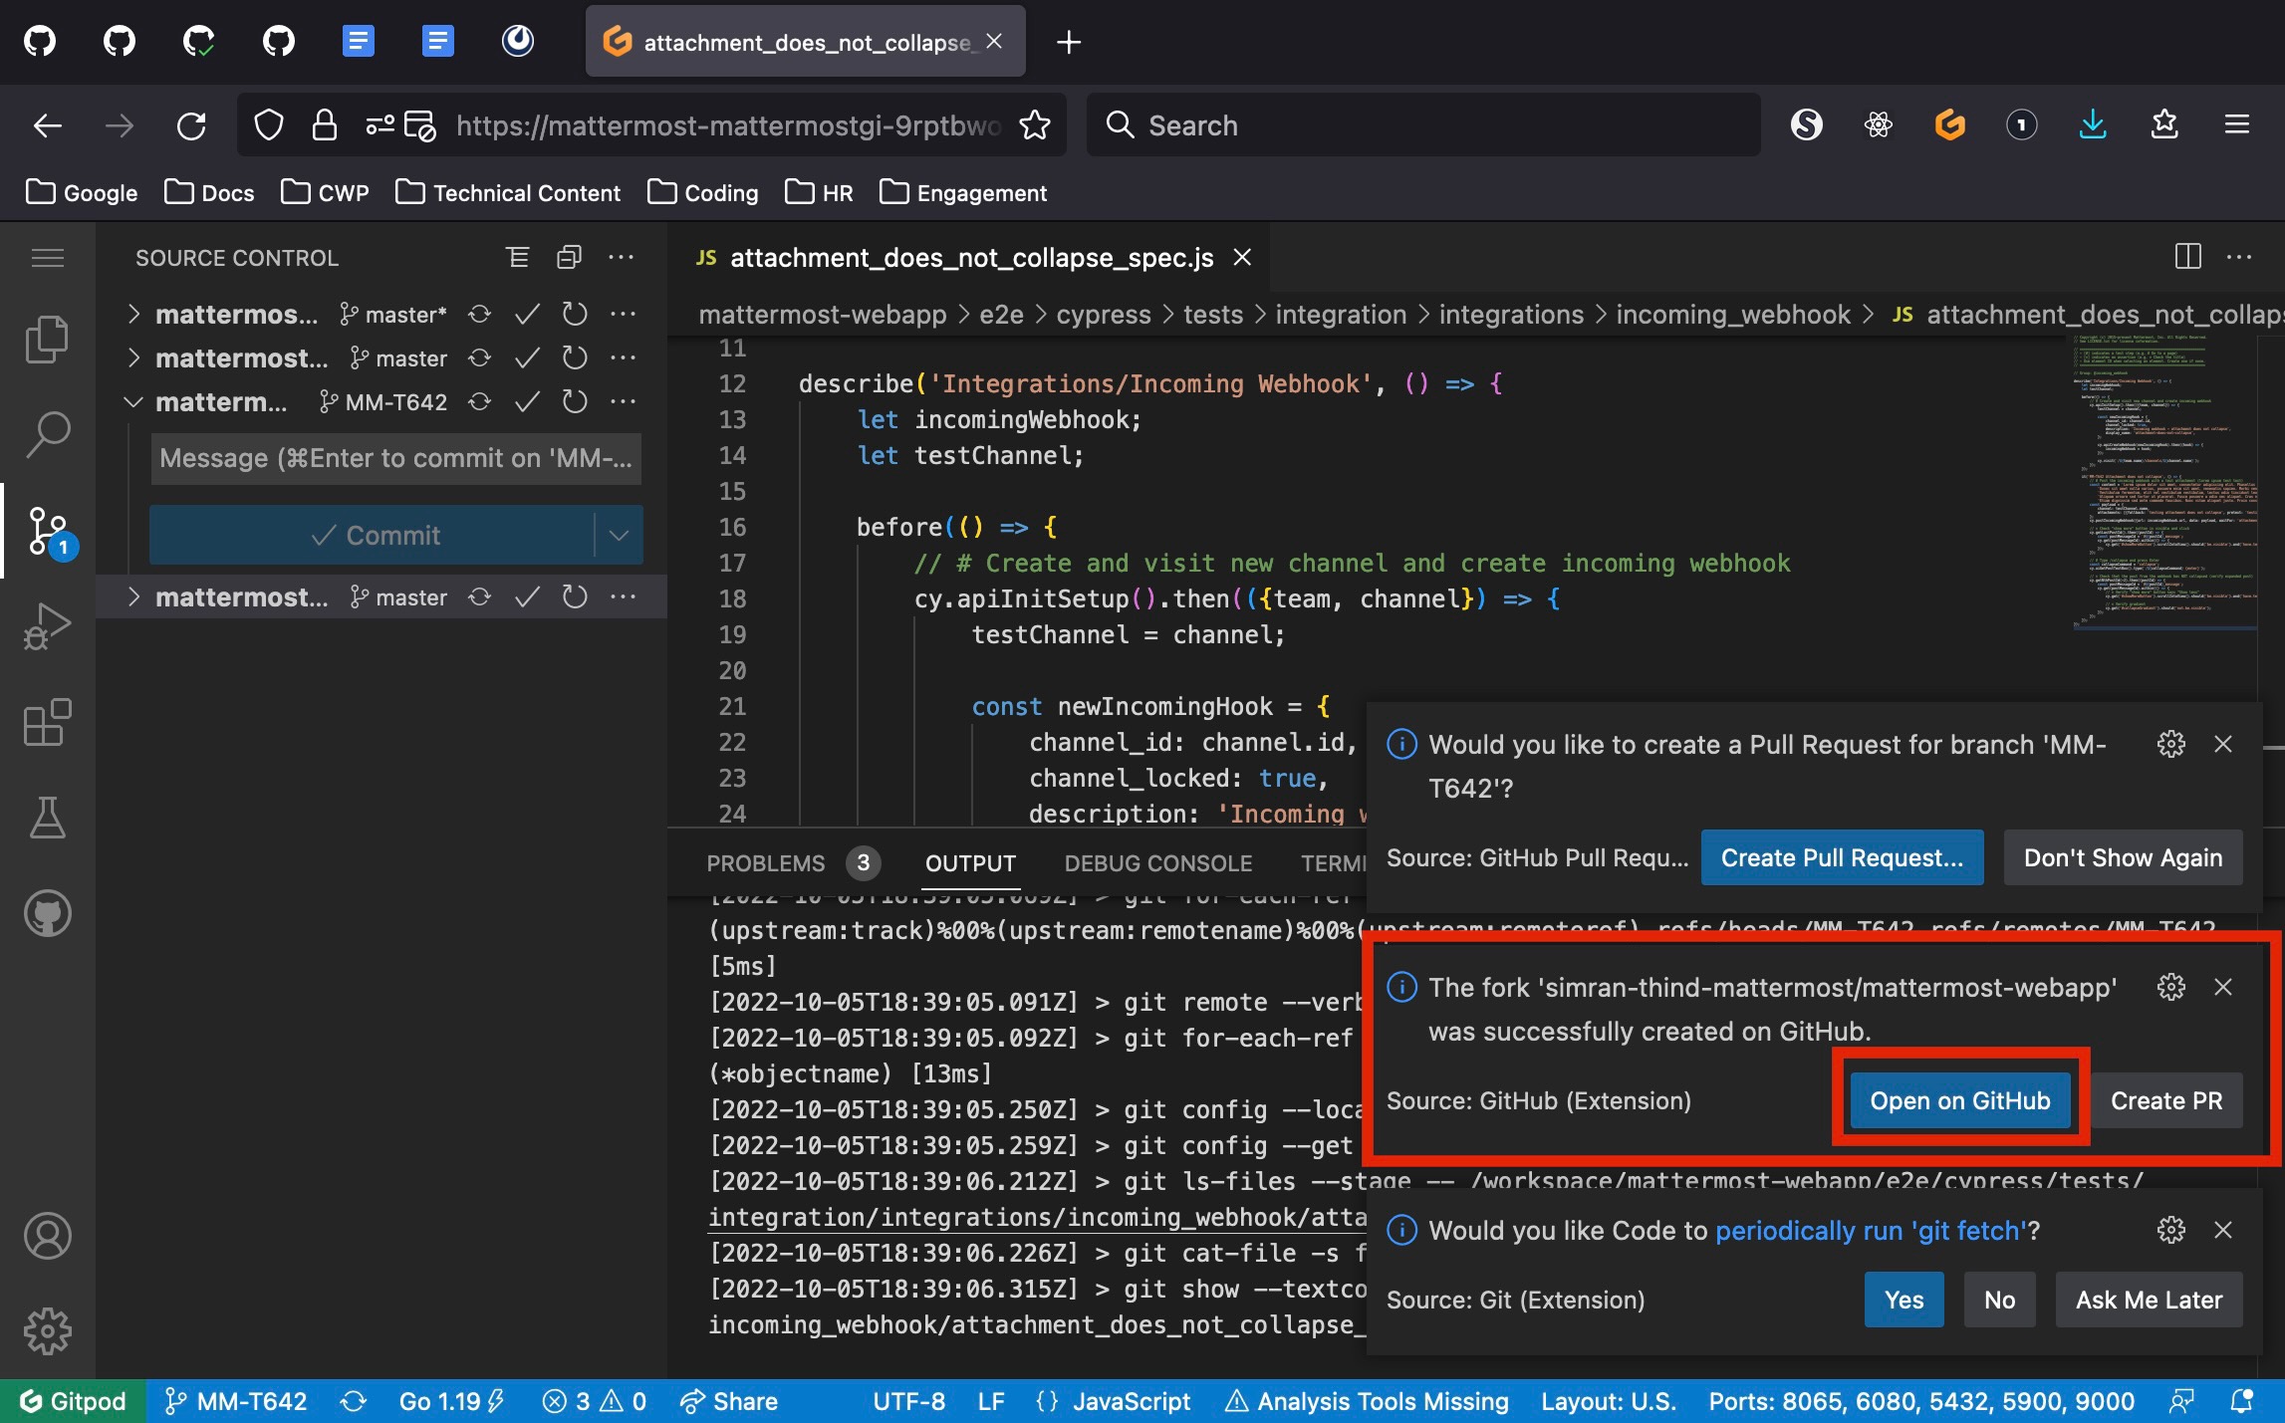The width and height of the screenshot is (2285, 1423).
Task: Select attachment_does_not_collapse_spec.js editor tab
Action: (x=970, y=258)
